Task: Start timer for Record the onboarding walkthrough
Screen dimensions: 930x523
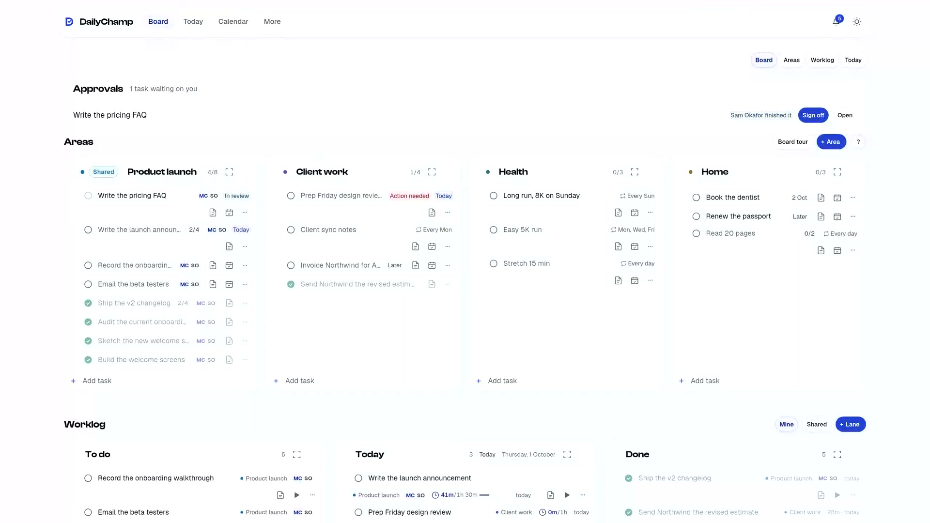Action: coord(297,495)
